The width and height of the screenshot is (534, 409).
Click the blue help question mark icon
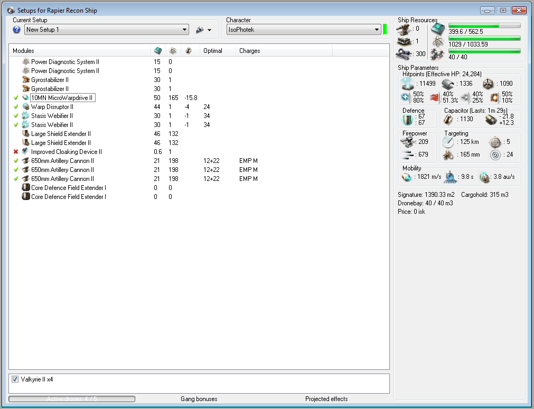point(16,30)
